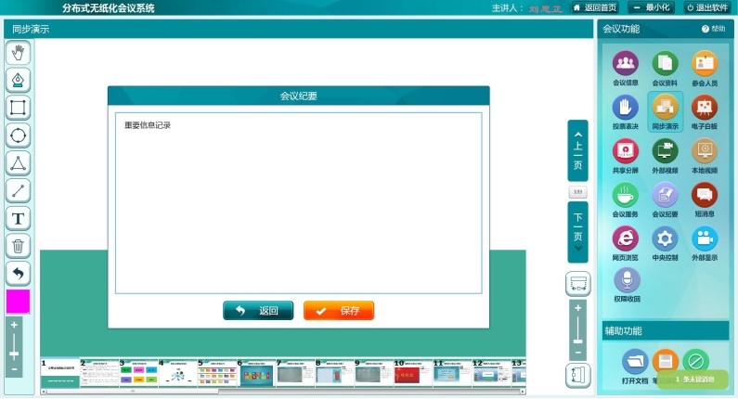The width and height of the screenshot is (738, 399).
Task: Choose the rectangle shape tool
Action: [18, 108]
